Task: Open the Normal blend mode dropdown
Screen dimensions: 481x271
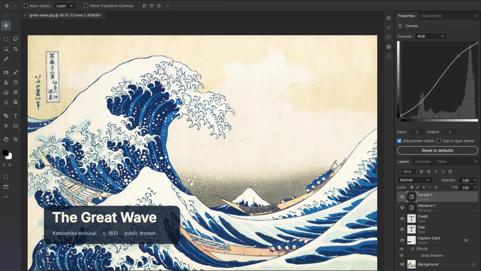Action: [x=415, y=180]
